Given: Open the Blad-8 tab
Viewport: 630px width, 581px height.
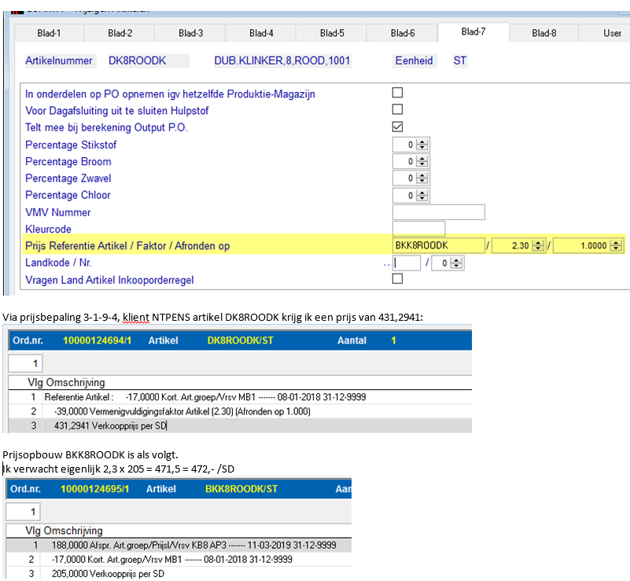Looking at the screenshot, I should 544,33.
